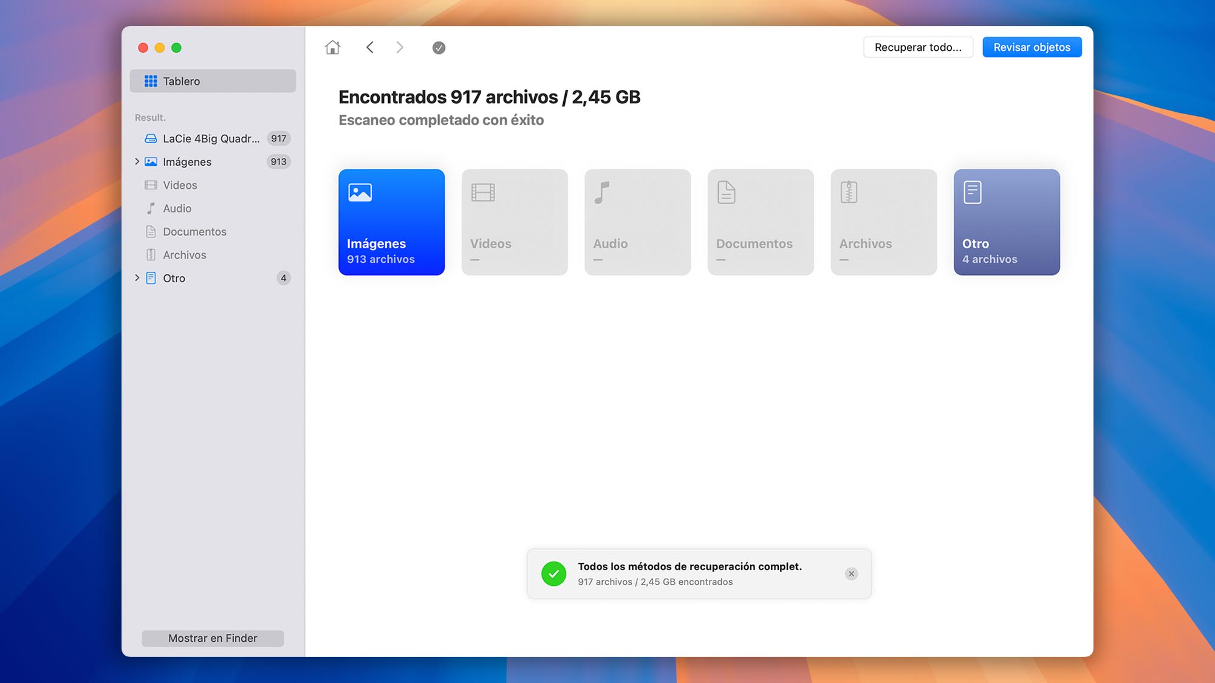Click the 913 badge next to Imágenes
Screen dimensions: 1215x683
click(279, 161)
